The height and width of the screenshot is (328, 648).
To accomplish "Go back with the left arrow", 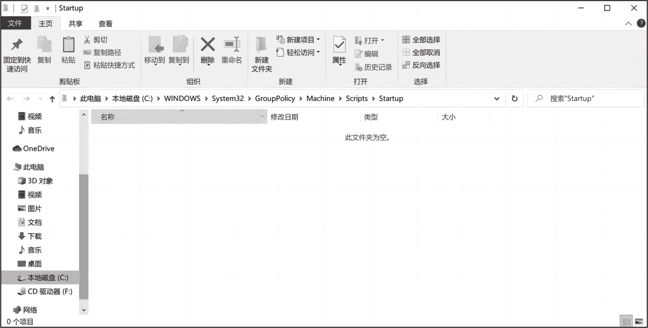I will tap(10, 99).
